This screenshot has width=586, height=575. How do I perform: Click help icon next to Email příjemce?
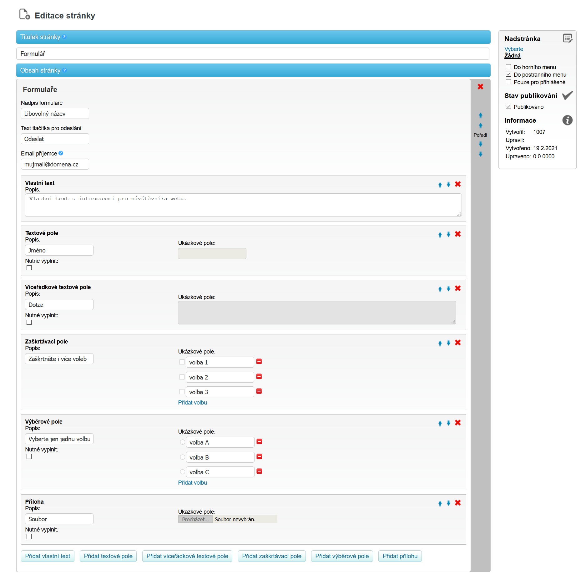tap(61, 153)
